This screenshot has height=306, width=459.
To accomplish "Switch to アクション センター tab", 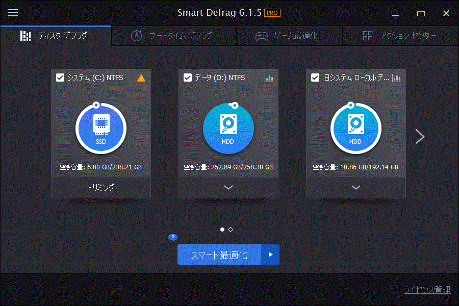I will coord(400,36).
